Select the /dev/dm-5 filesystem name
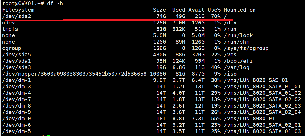Screen dimensions: 305x136 point(17,131)
